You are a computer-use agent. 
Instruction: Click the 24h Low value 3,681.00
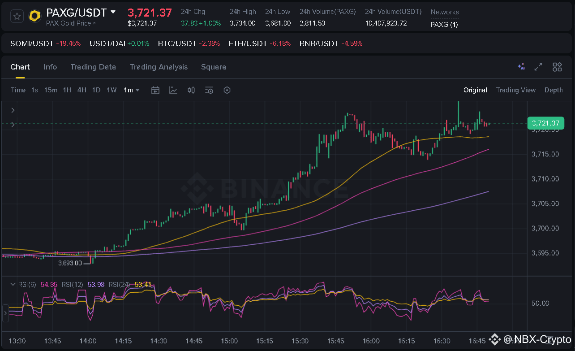click(278, 23)
